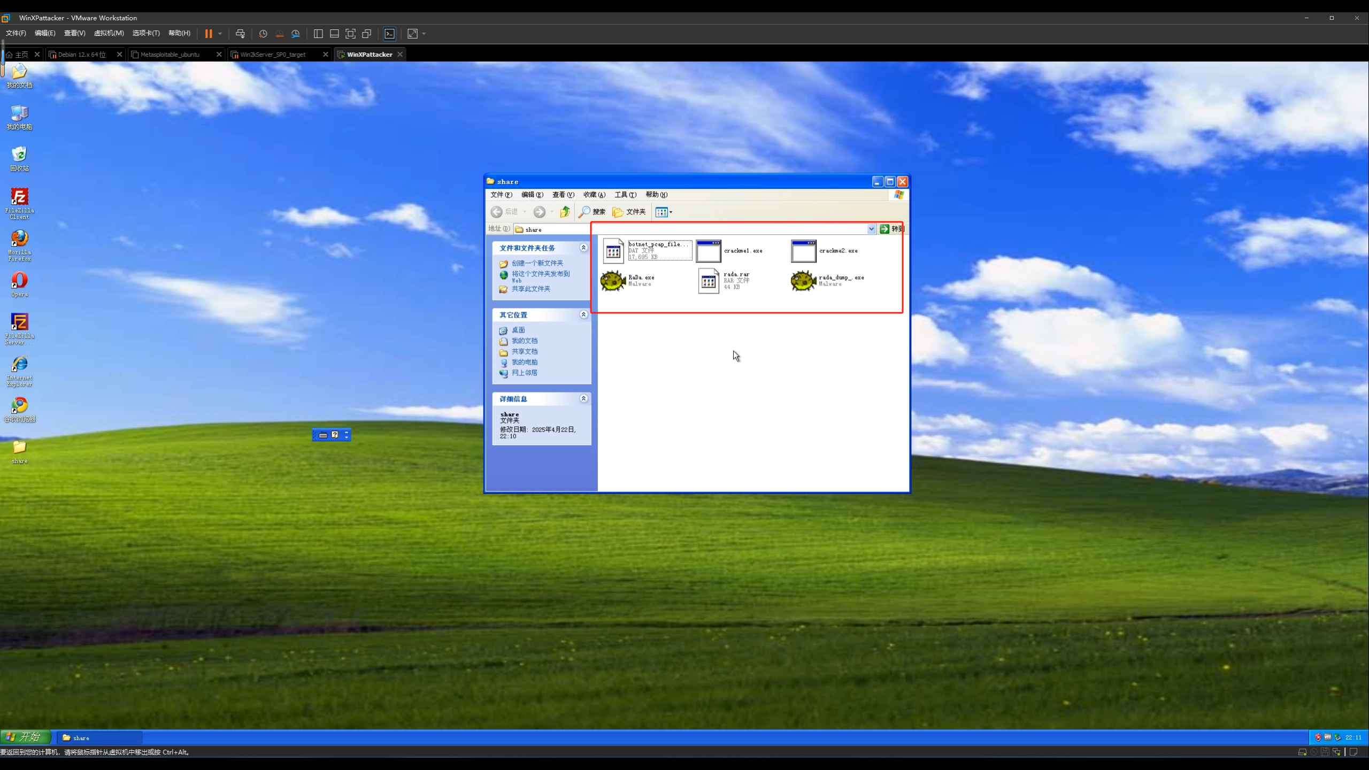
Task: Click the Windows XP Start button
Action: [26, 737]
